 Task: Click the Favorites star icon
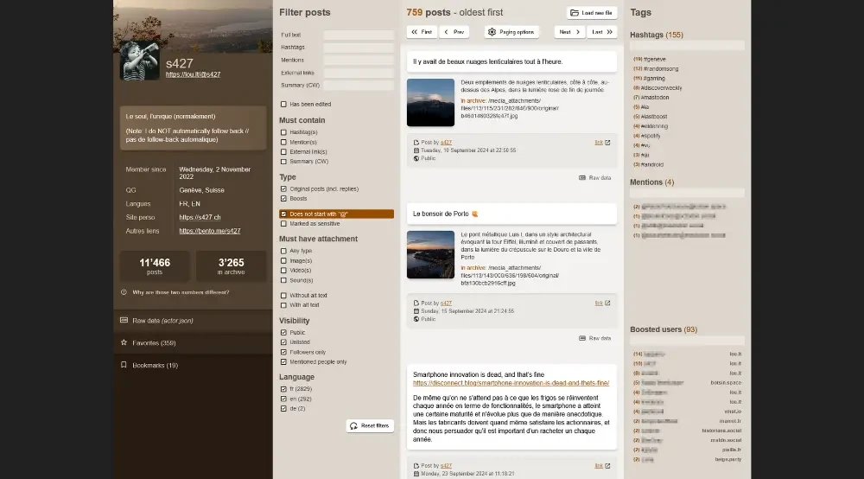[124, 342]
